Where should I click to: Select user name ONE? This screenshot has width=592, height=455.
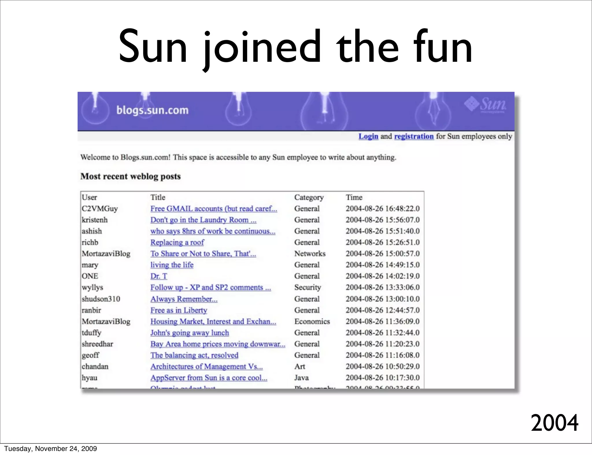coord(90,276)
